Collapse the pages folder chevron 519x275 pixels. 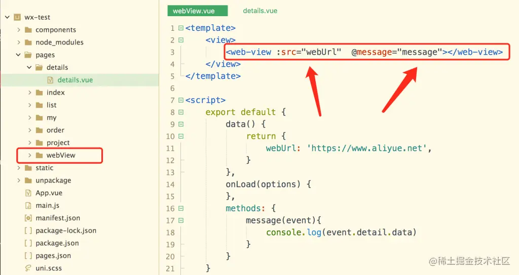click(x=18, y=55)
